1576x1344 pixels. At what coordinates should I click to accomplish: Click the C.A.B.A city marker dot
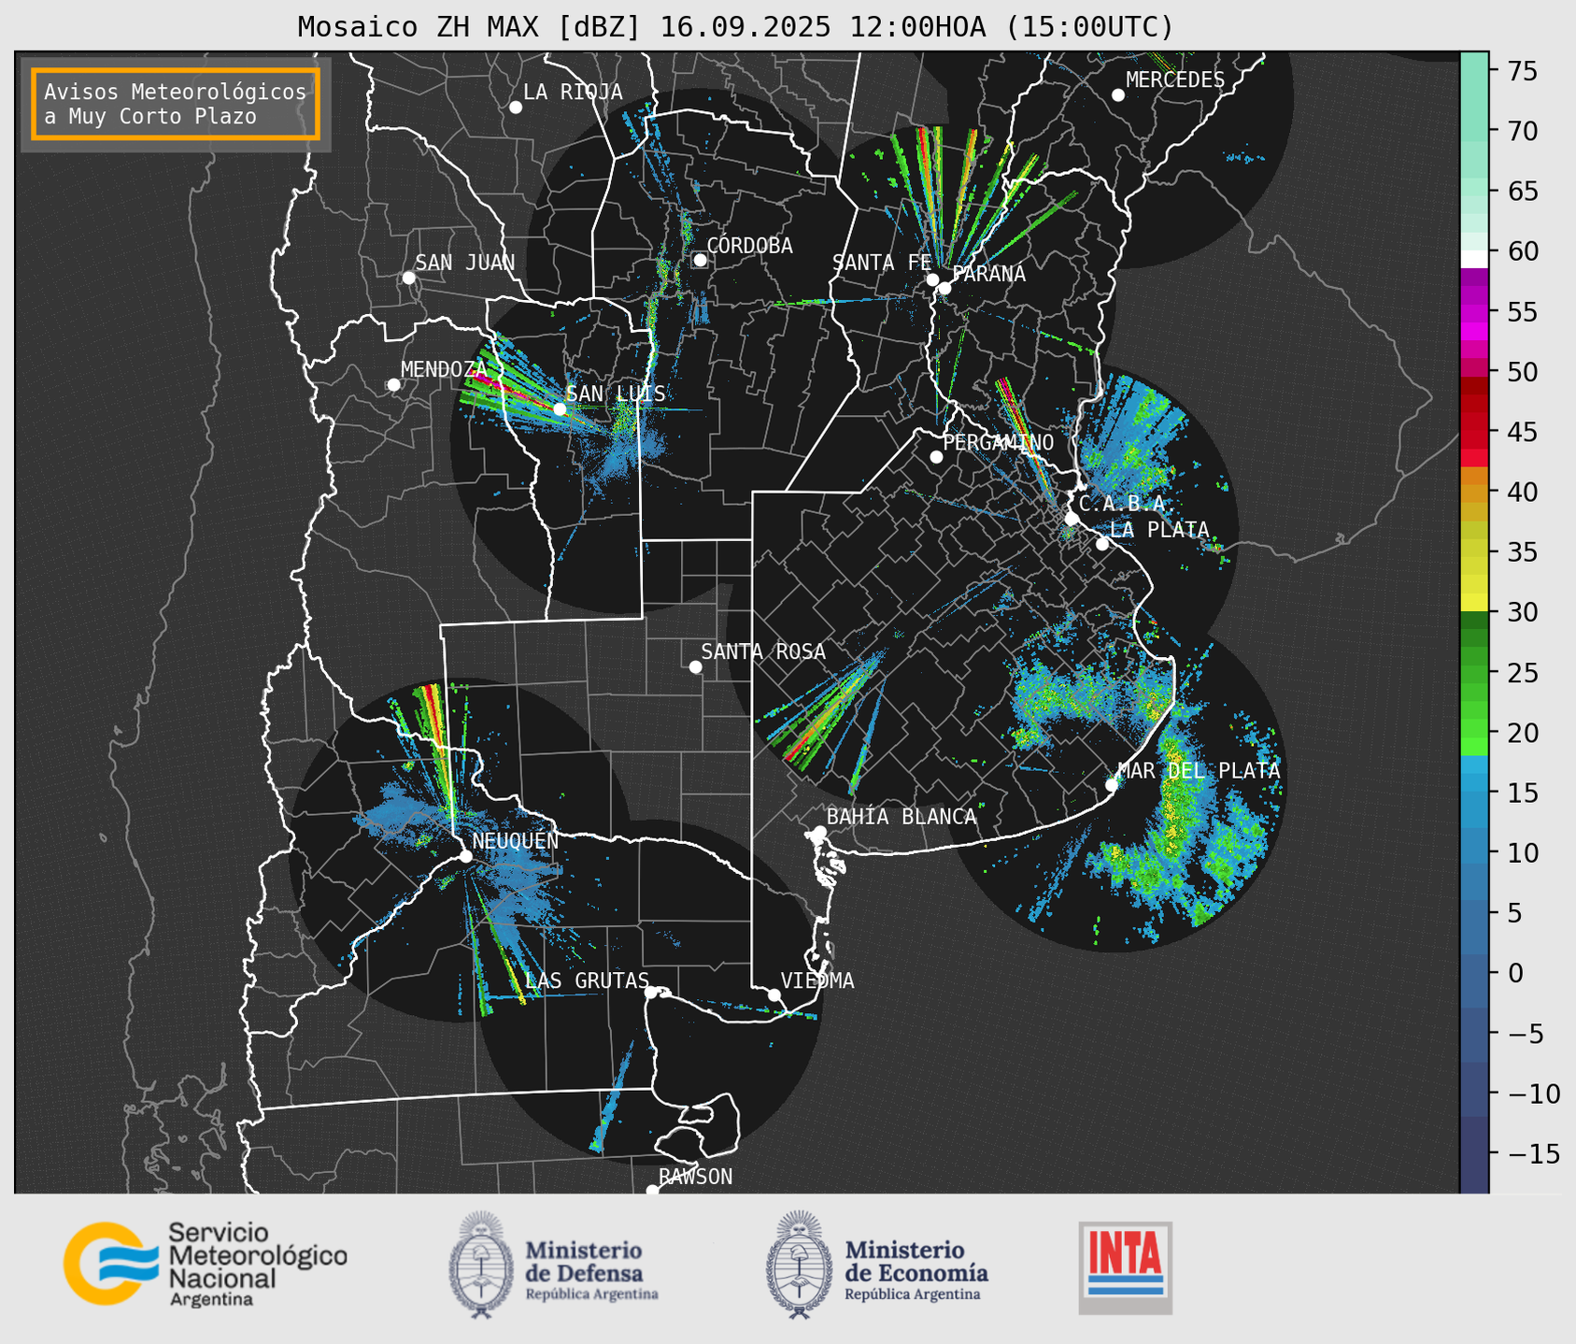[x=1072, y=519]
